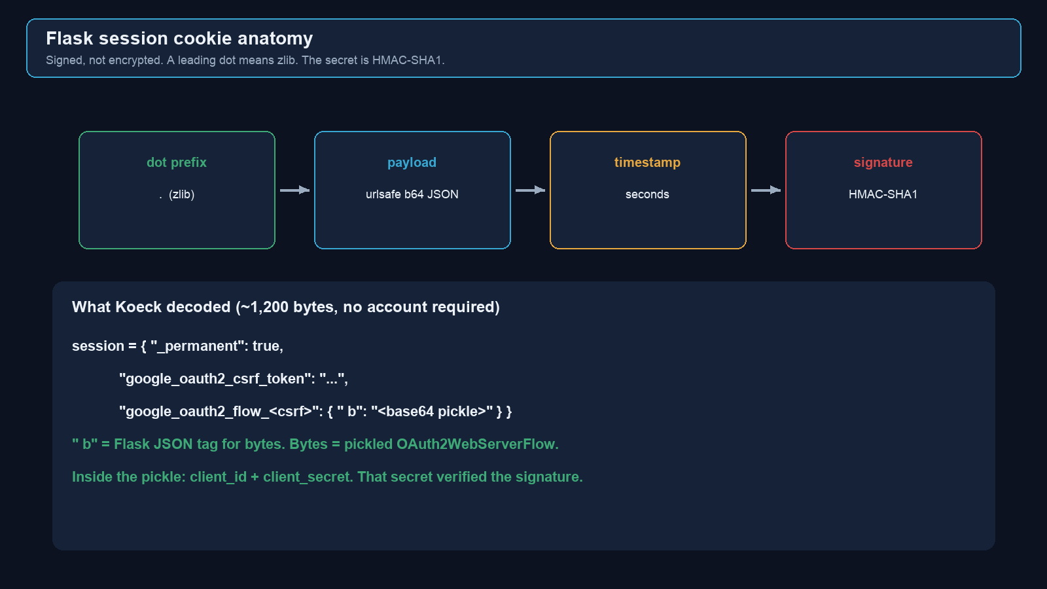Click 'What Koeck decoded' heading

286,307
